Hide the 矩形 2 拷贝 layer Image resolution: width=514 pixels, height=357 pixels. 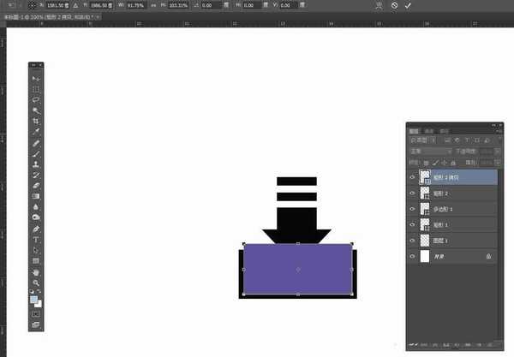click(x=412, y=177)
